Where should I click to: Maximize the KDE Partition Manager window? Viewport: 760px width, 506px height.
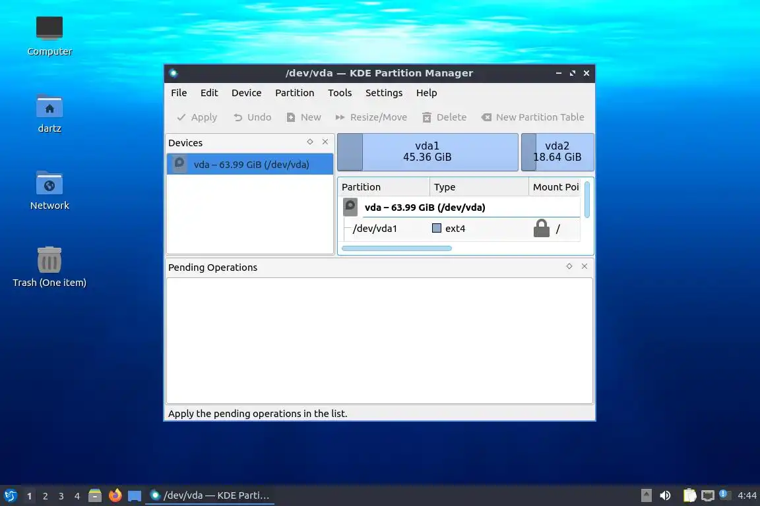573,73
